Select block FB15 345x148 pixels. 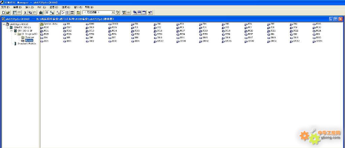pyautogui.click(x=317, y=24)
